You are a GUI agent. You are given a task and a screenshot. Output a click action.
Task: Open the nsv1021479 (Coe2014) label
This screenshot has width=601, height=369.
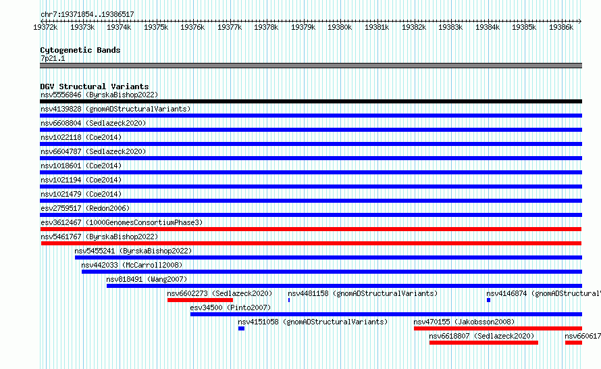tap(81, 194)
